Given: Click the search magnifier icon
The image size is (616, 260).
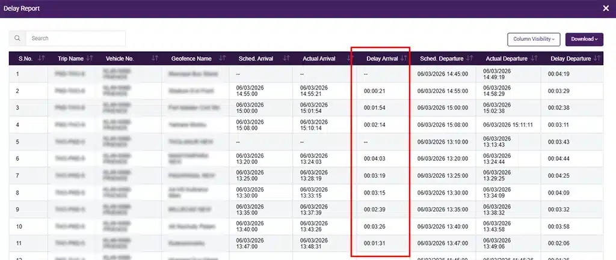Looking at the screenshot, I should (17, 38).
